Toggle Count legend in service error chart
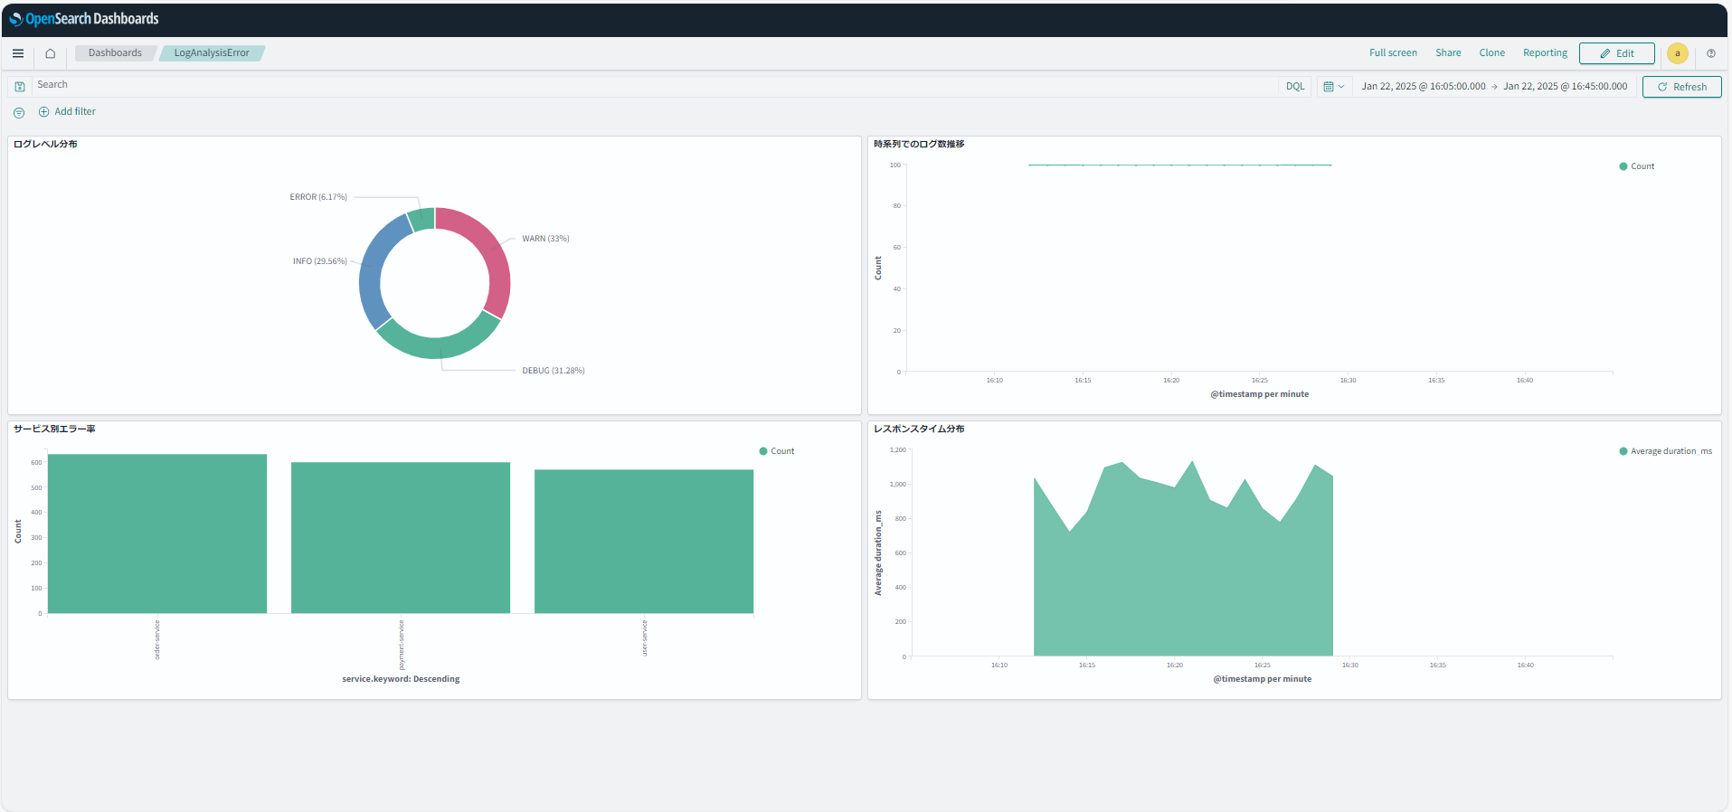Screen dimensions: 1732x812 coord(777,451)
